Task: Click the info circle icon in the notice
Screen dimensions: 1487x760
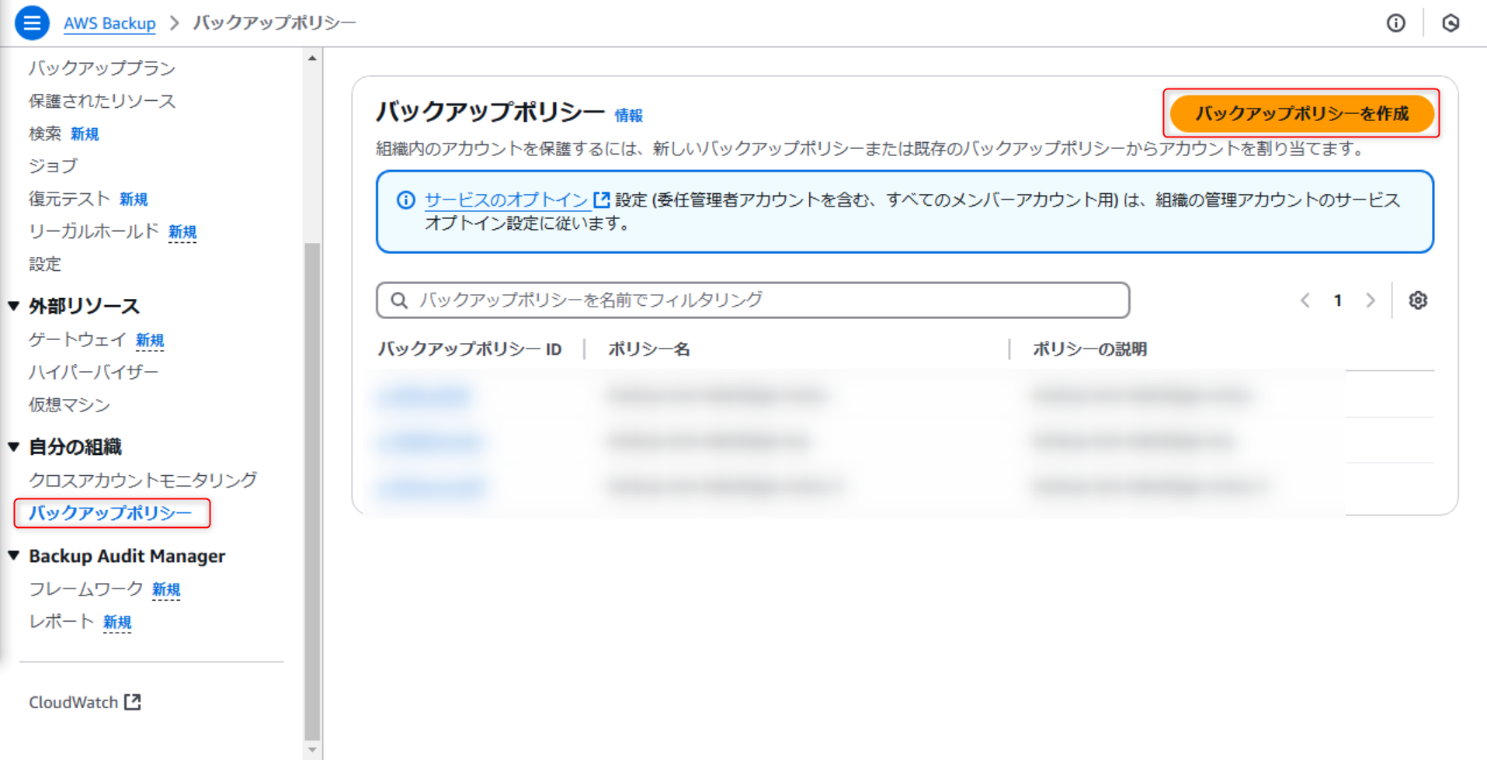Action: point(405,200)
